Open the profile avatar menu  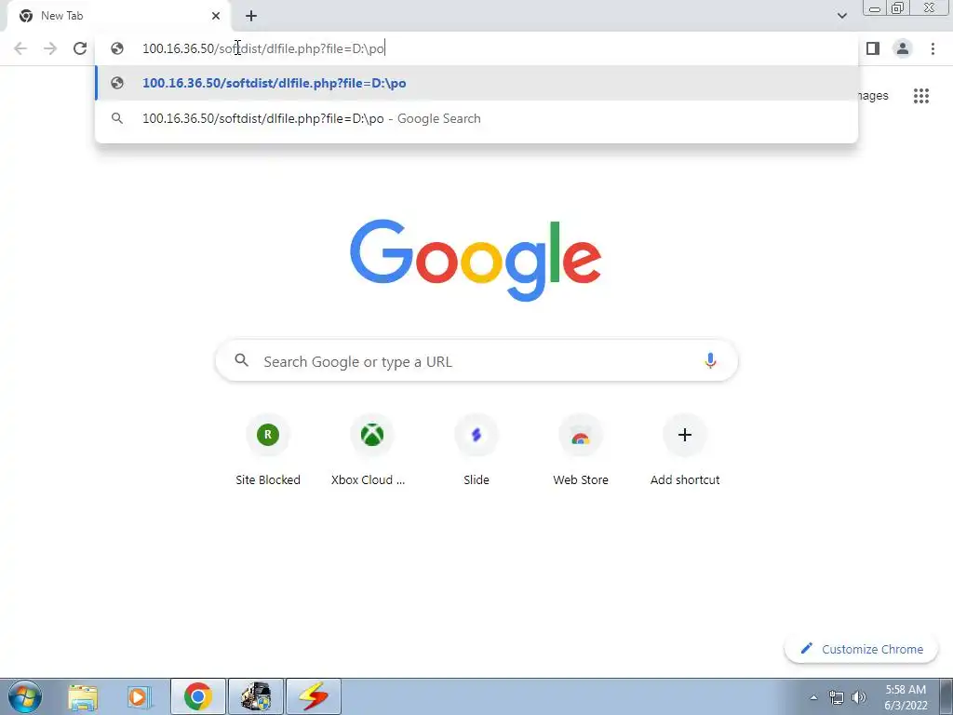click(x=903, y=48)
